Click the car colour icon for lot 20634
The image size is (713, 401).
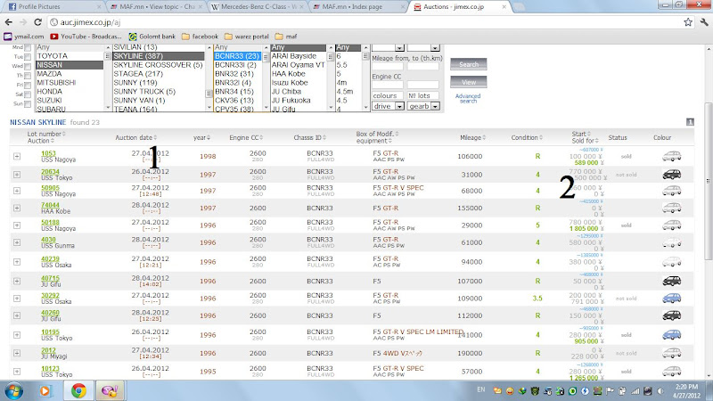point(672,174)
